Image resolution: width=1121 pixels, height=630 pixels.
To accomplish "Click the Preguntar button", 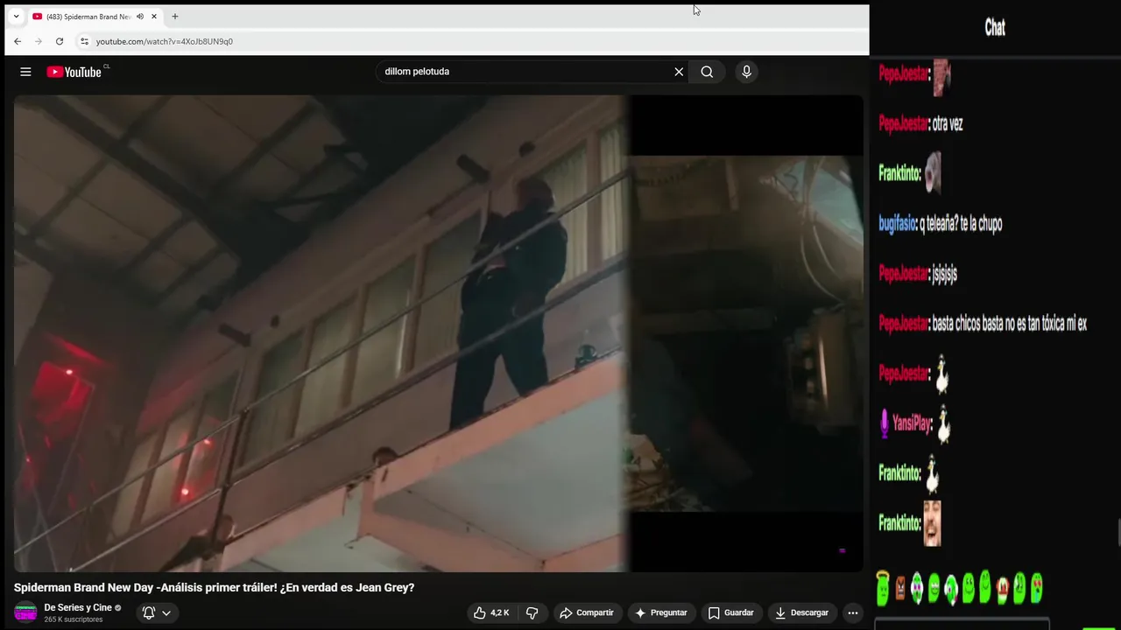I will [x=661, y=612].
